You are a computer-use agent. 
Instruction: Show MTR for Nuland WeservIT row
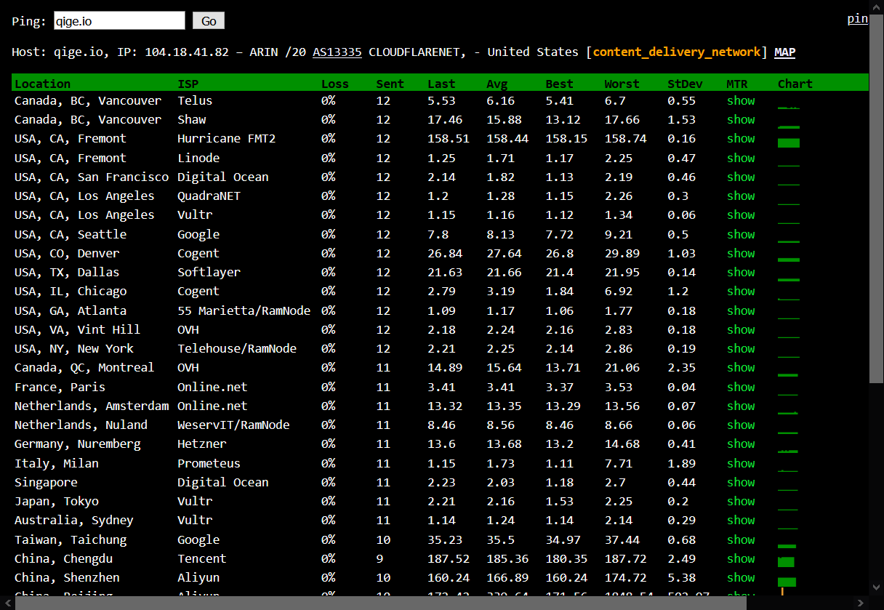[x=741, y=425]
